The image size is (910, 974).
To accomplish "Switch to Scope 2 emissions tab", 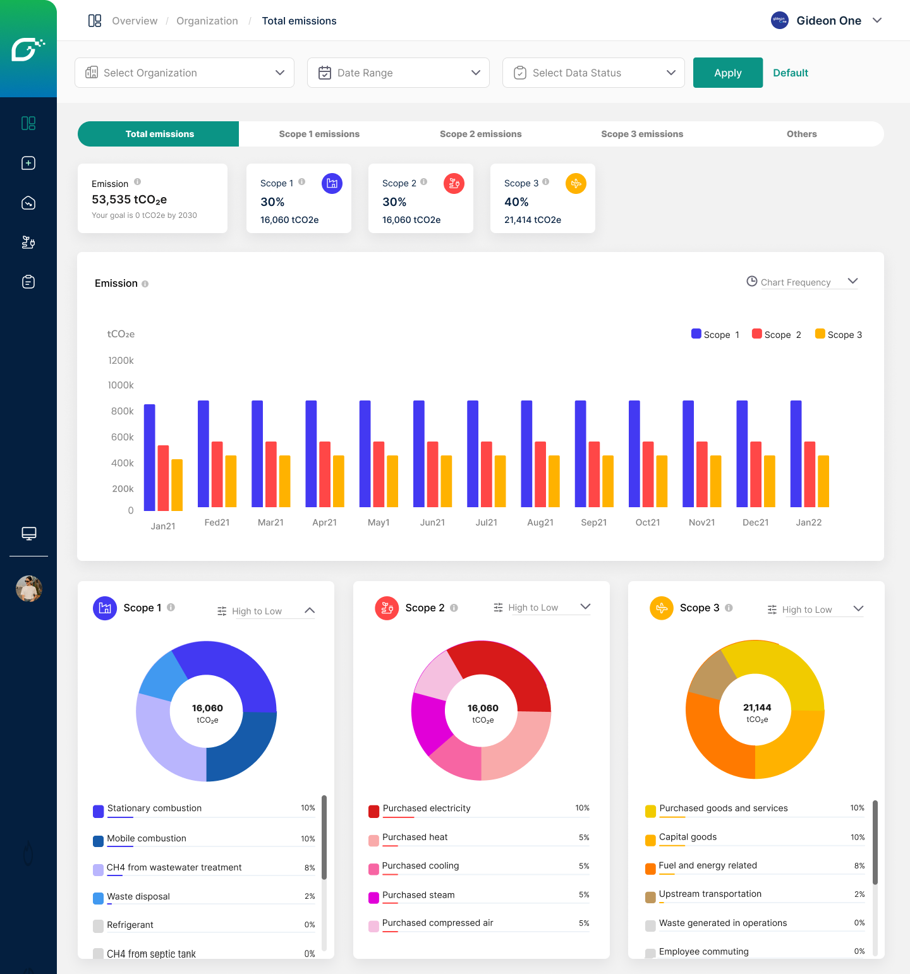I will [x=480, y=134].
